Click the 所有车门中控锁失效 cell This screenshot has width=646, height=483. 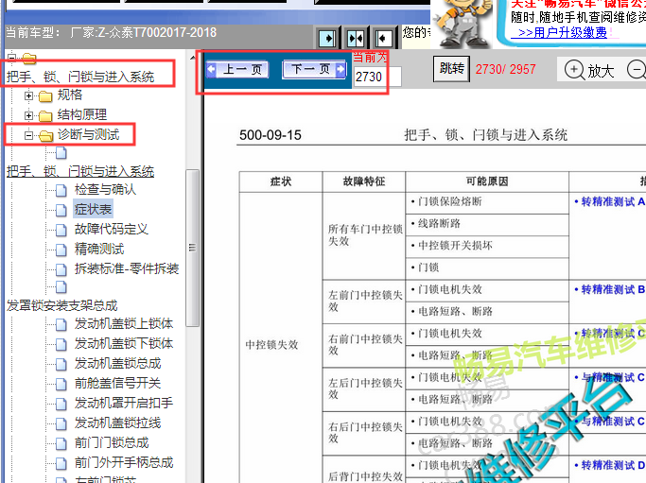tap(364, 235)
